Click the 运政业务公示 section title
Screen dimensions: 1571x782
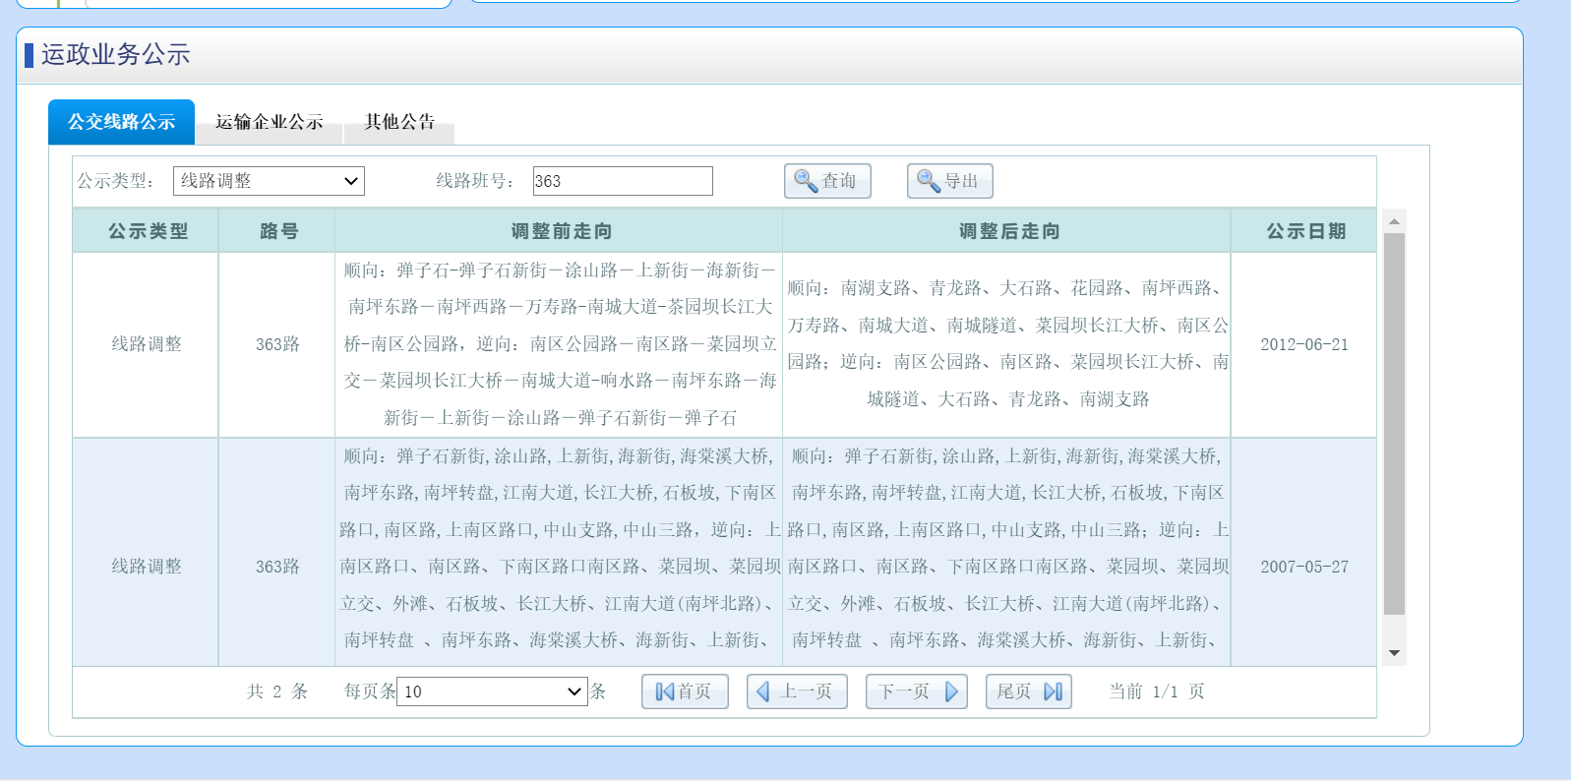[x=115, y=55]
